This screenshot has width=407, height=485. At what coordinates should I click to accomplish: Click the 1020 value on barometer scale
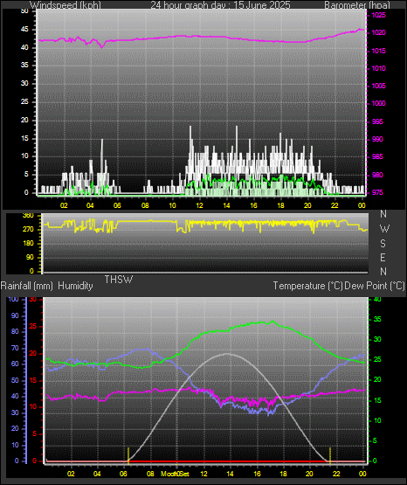pos(378,33)
